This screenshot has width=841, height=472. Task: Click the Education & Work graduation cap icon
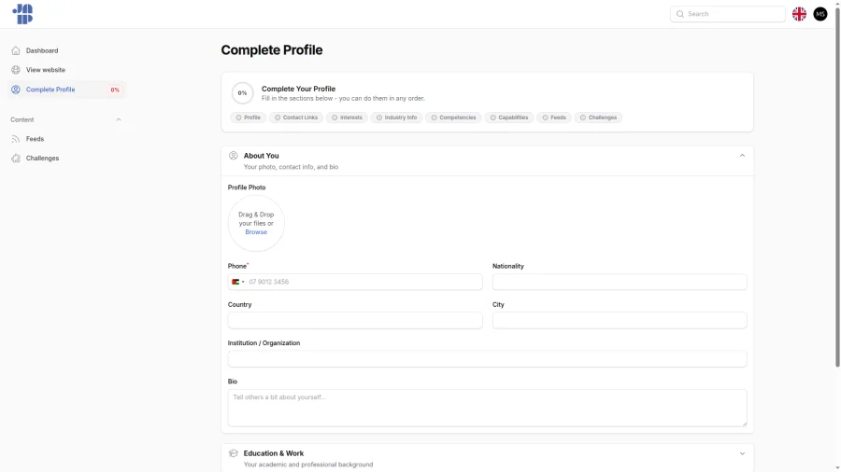tap(234, 453)
